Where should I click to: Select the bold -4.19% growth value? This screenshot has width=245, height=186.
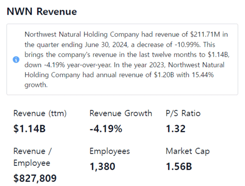106,129
